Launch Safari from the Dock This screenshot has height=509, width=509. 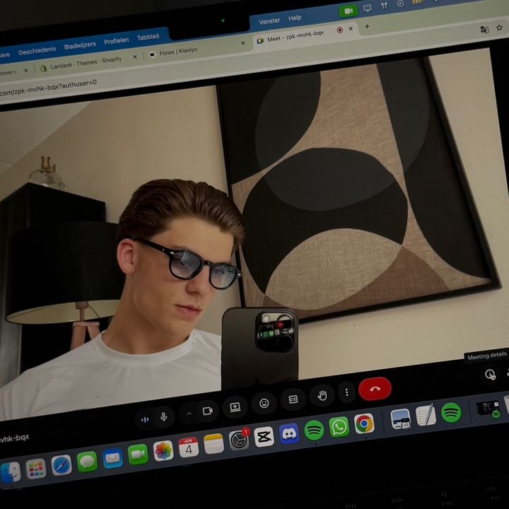click(62, 465)
